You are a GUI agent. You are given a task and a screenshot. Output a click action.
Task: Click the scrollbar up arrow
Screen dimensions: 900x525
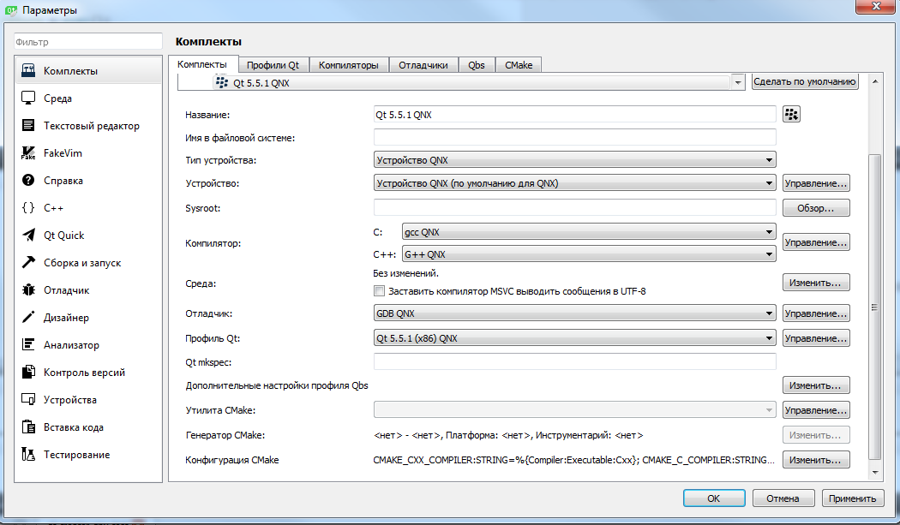(875, 81)
